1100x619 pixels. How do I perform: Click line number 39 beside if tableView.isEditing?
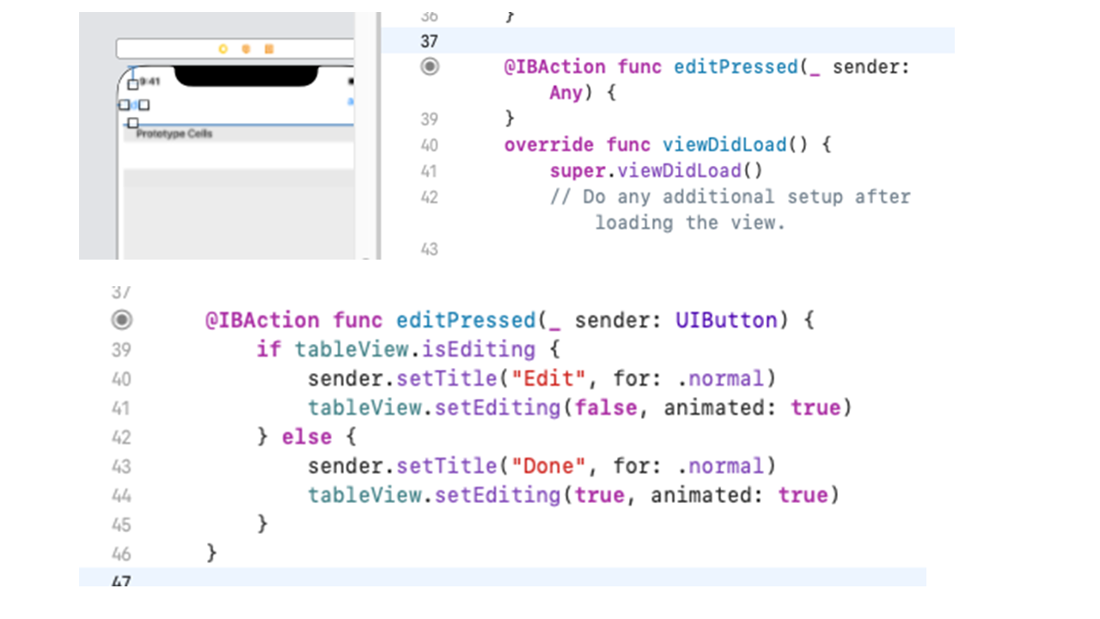pos(121,349)
